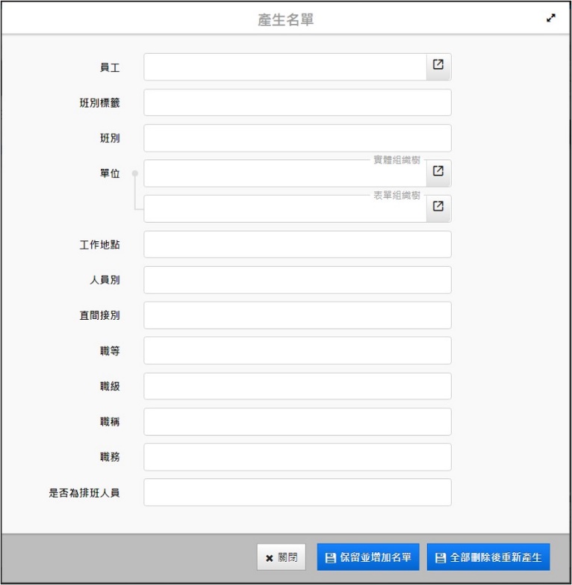This screenshot has width=572, height=585.
Task: Select the 職稱 input field
Action: click(x=297, y=421)
